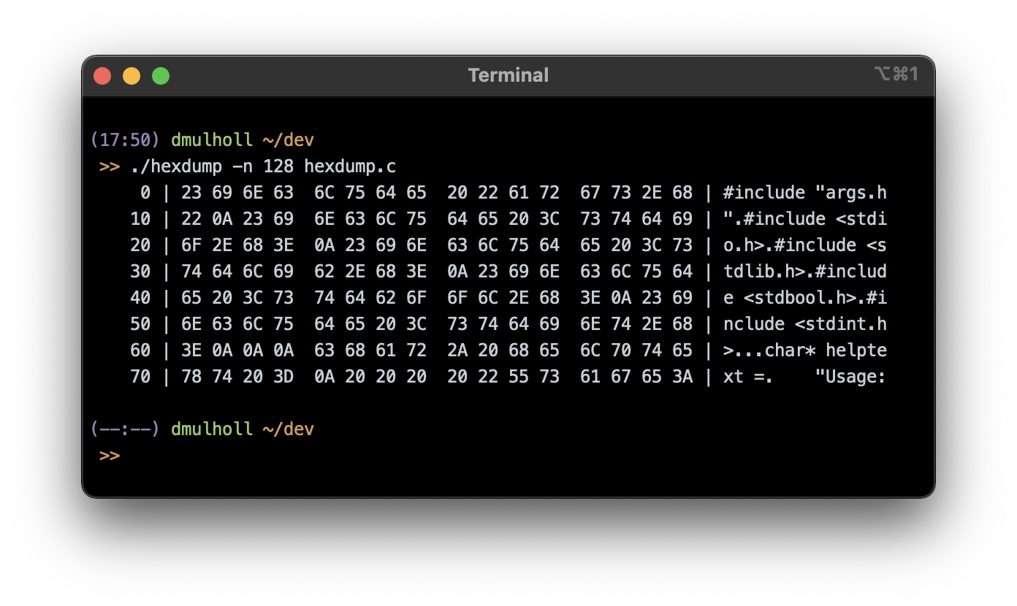Maximize Terminal using the green button
1017x606 pixels.
click(161, 75)
